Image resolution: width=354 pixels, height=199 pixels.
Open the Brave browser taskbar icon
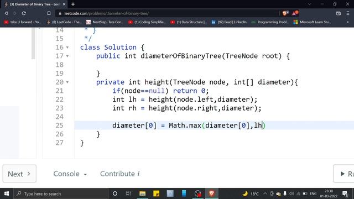[211, 193]
